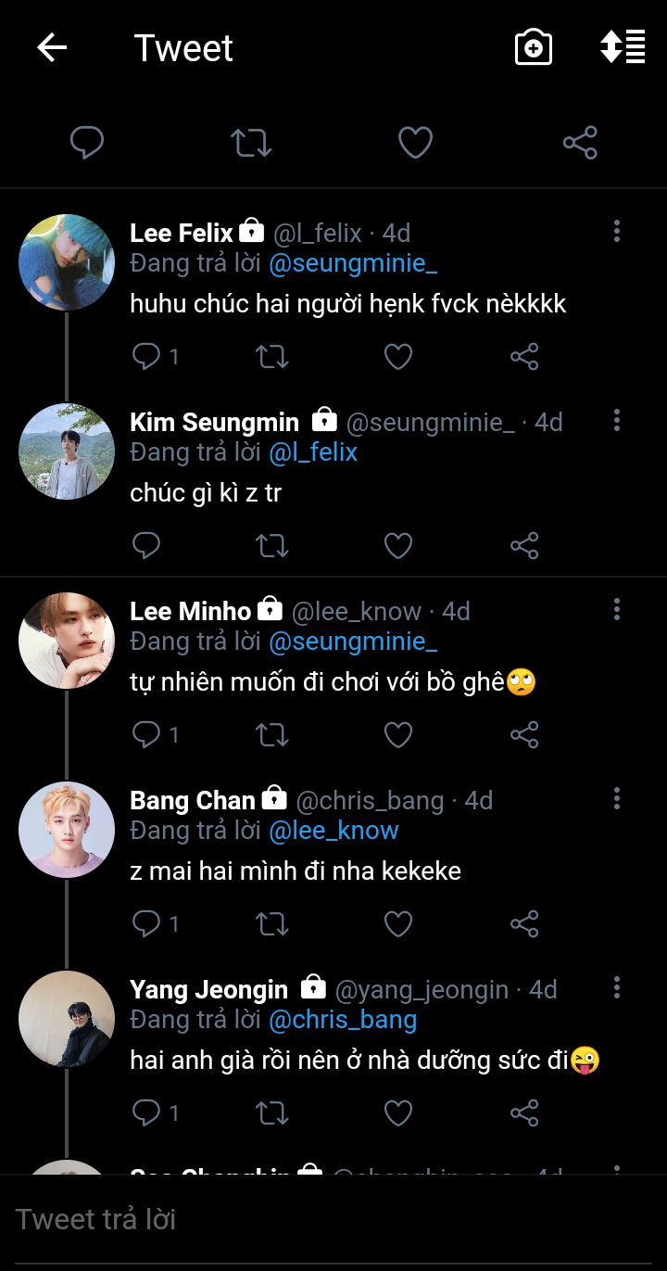667x1271 pixels.
Task: Tap the main tweet reply bubble icon
Action: [x=87, y=143]
